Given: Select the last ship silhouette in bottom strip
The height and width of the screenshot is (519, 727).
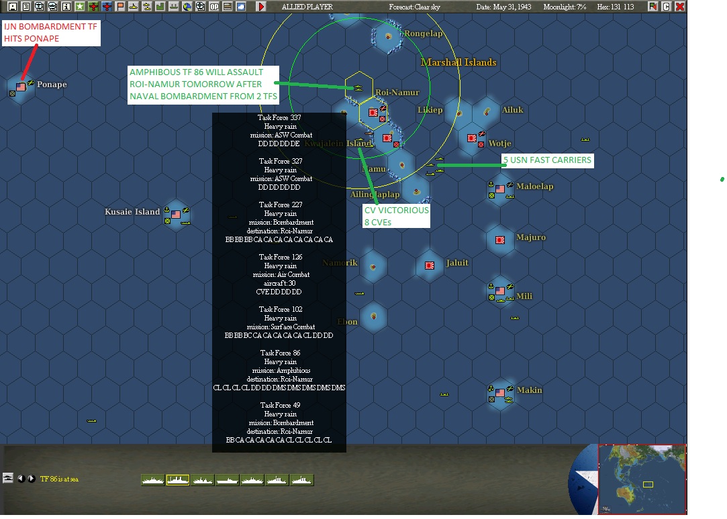Looking at the screenshot, I should pyautogui.click(x=302, y=480).
